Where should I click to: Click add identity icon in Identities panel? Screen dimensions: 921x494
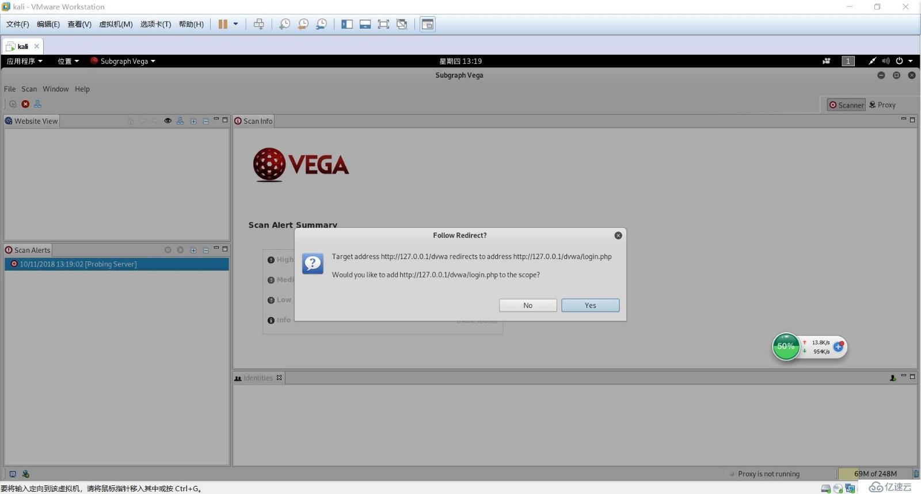click(x=893, y=378)
